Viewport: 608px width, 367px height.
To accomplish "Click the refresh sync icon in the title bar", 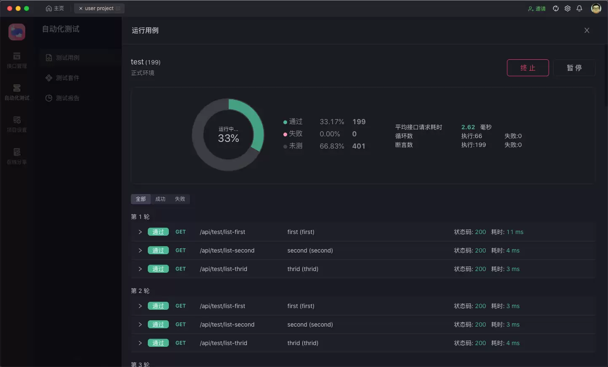I will tap(556, 8).
